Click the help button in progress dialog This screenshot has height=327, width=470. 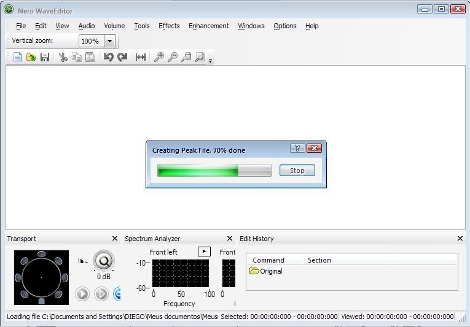(297, 148)
